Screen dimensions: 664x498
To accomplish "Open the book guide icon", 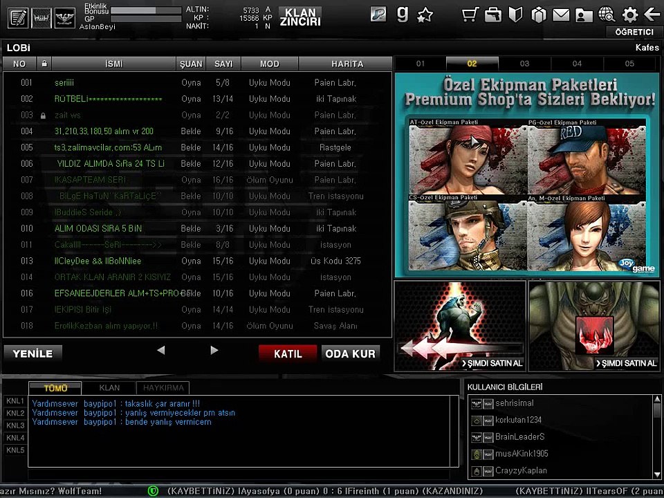I will 515,15.
